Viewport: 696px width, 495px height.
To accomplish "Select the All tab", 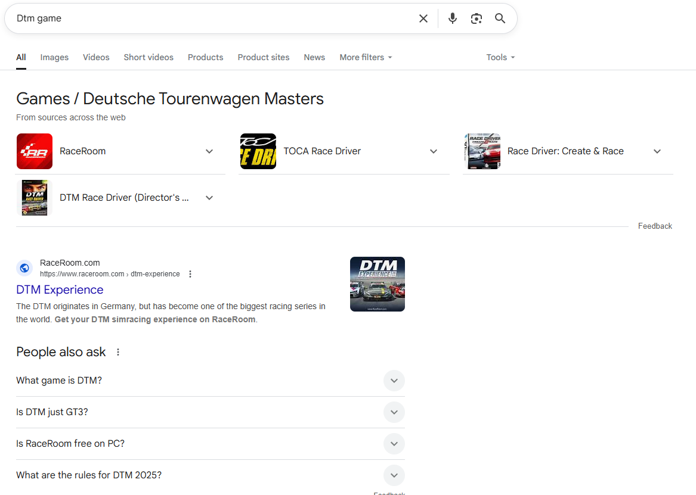I will [21, 57].
